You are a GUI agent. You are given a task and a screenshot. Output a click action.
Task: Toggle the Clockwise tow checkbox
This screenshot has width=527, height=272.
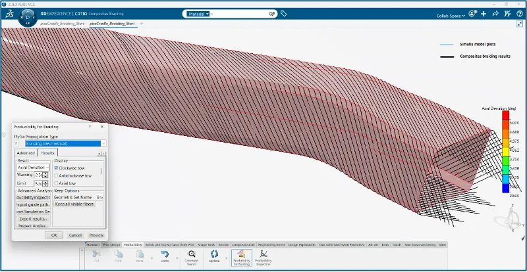click(x=57, y=168)
